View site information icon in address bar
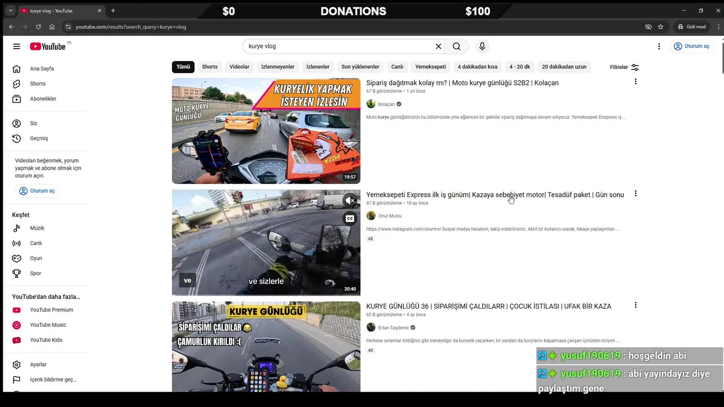 pos(68,27)
